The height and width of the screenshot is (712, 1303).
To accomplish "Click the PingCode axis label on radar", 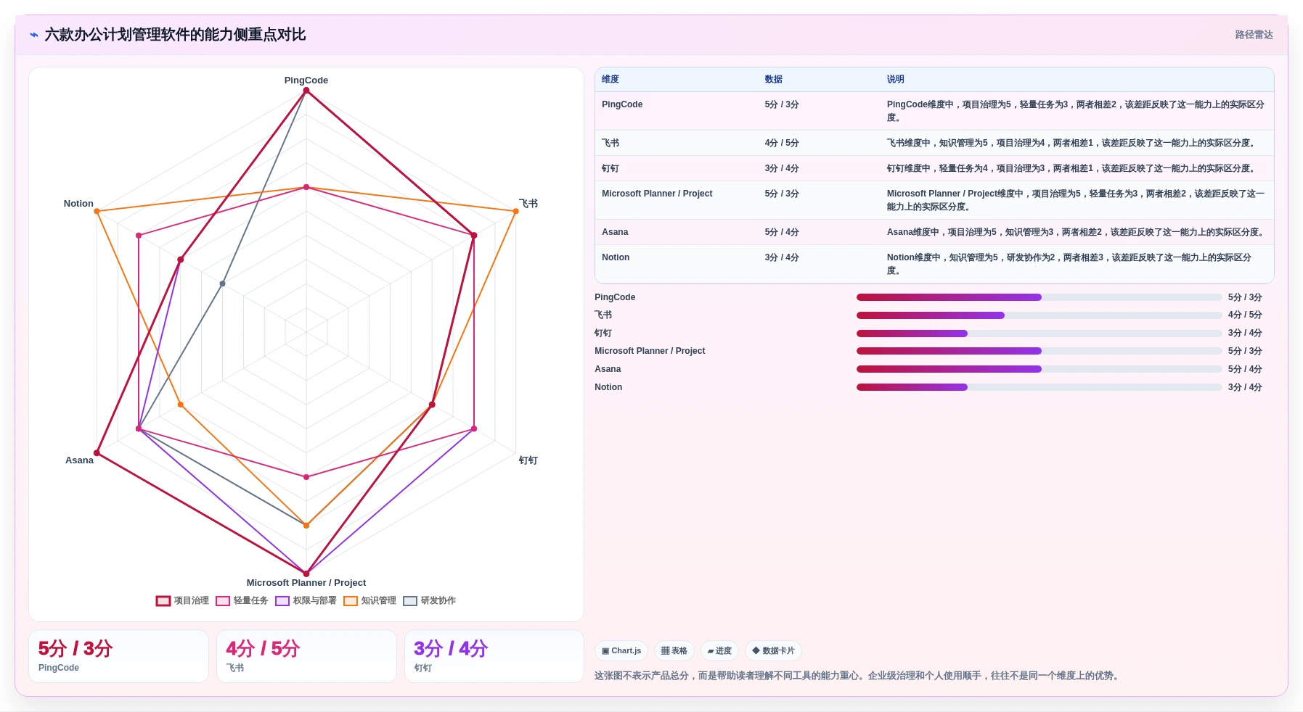I will coord(306,80).
